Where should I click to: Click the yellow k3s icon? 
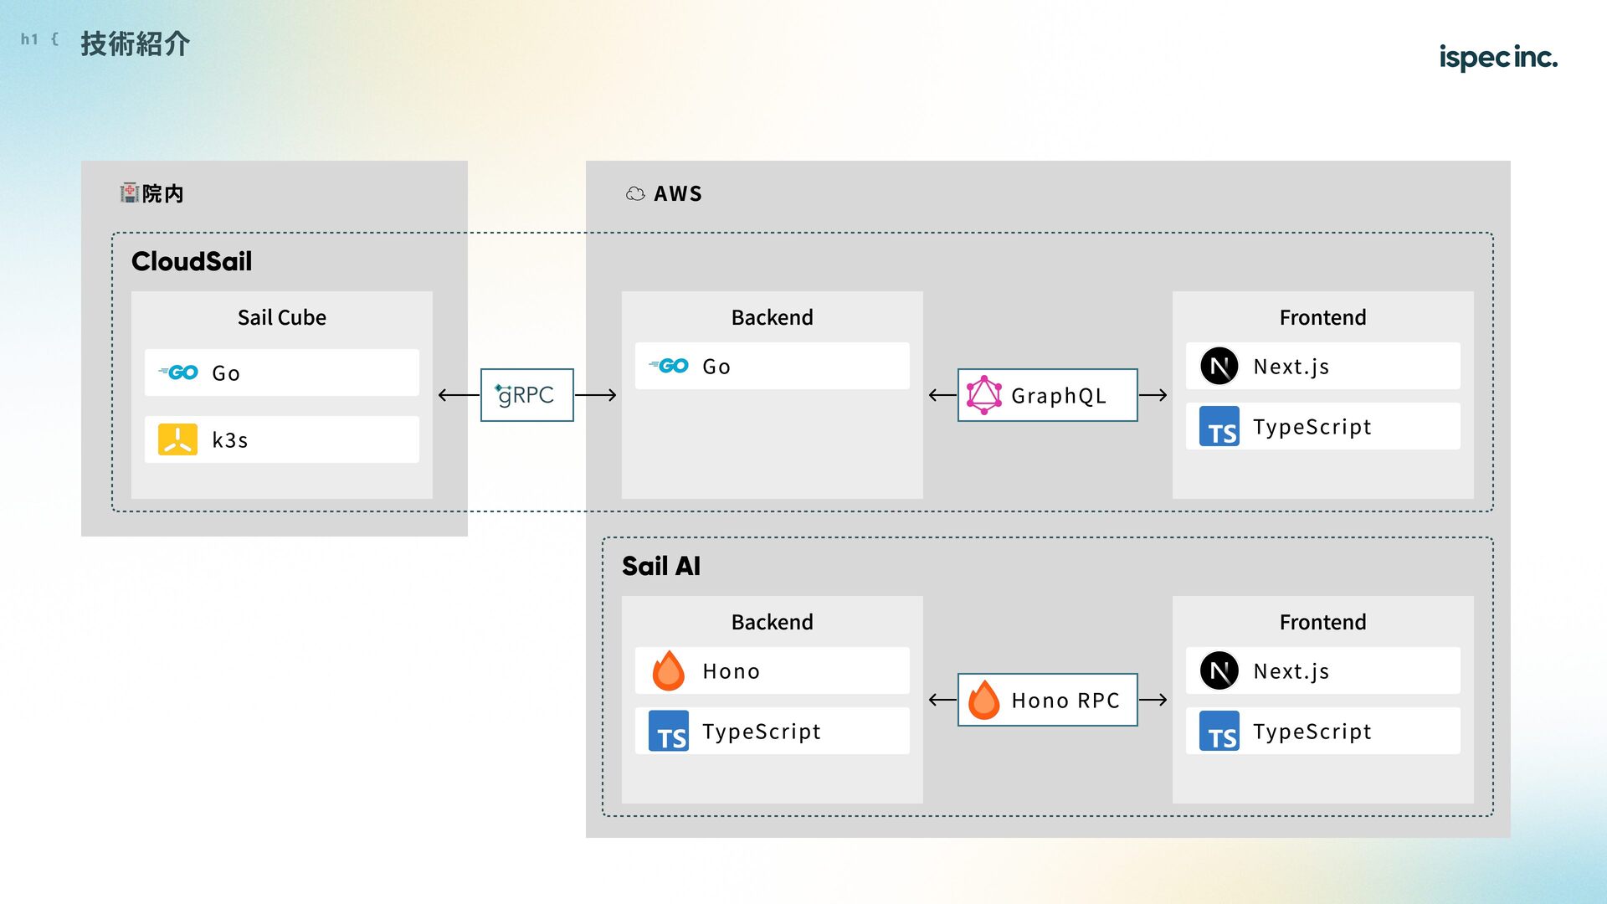click(177, 439)
